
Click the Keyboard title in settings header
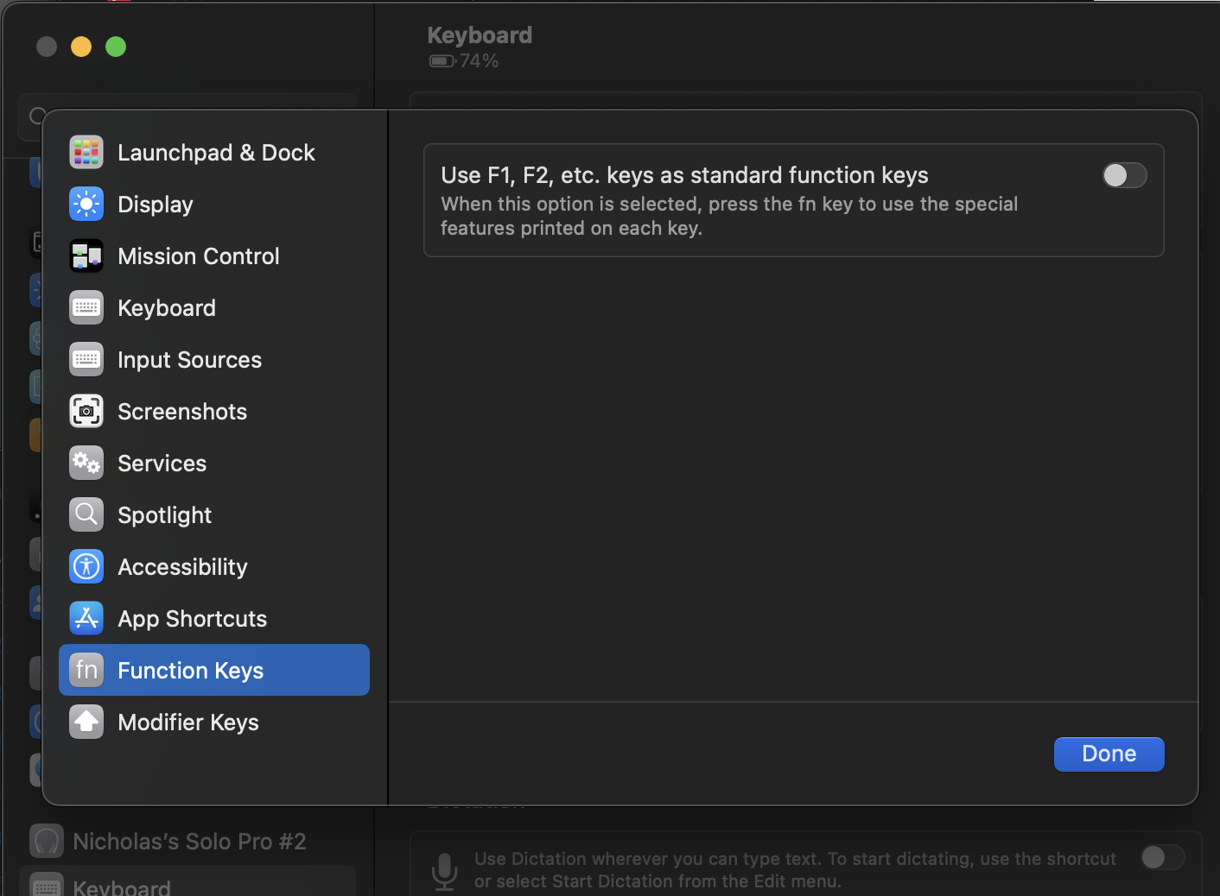click(480, 35)
